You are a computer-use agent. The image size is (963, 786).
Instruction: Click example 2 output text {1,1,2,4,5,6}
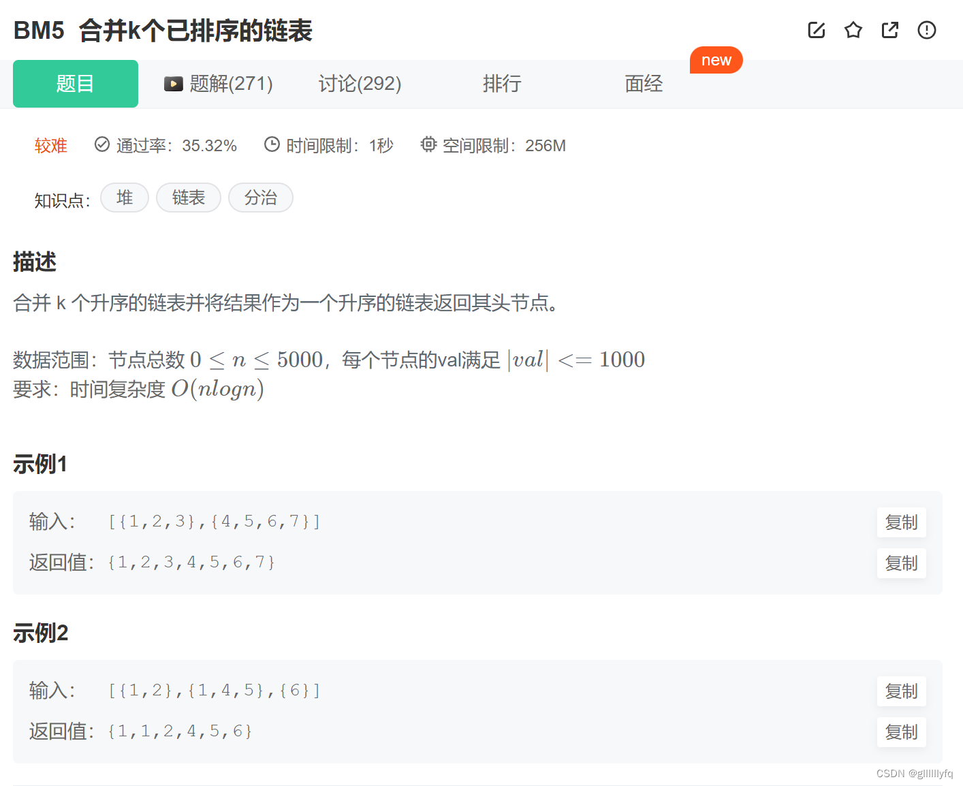coord(180,732)
